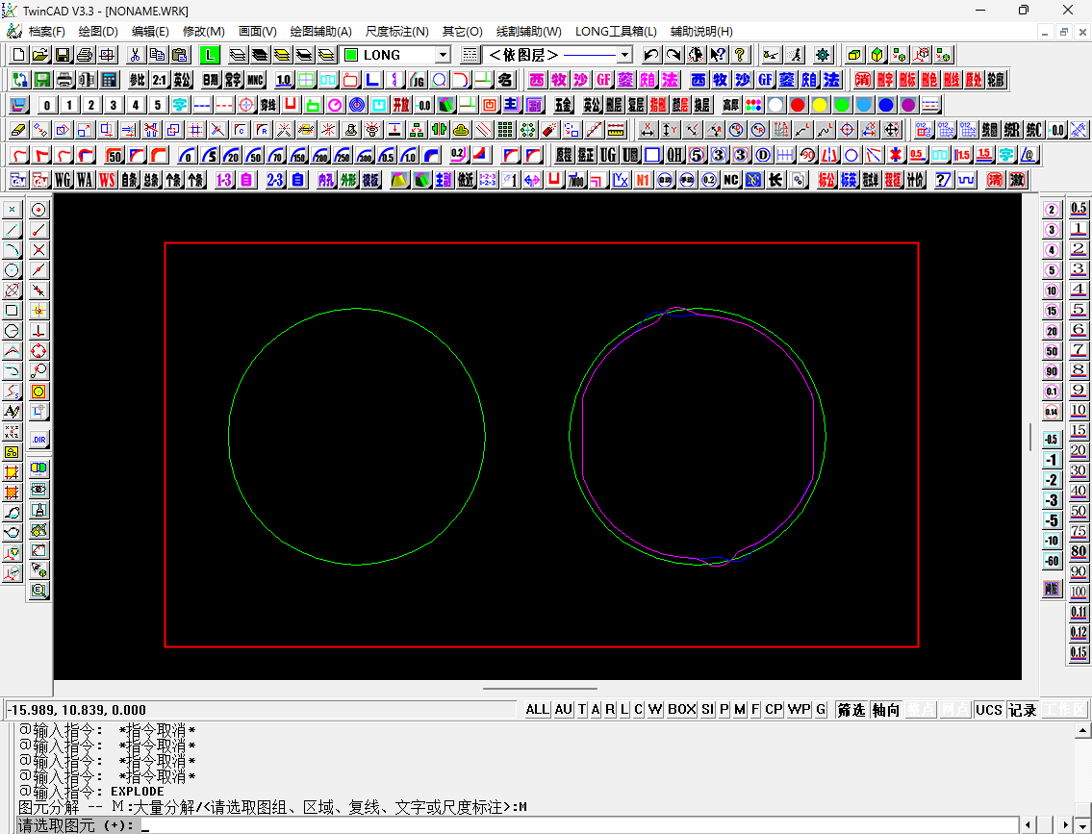Click the .DIR tool icon
Viewport: 1092px width, 834px height.
click(38, 439)
